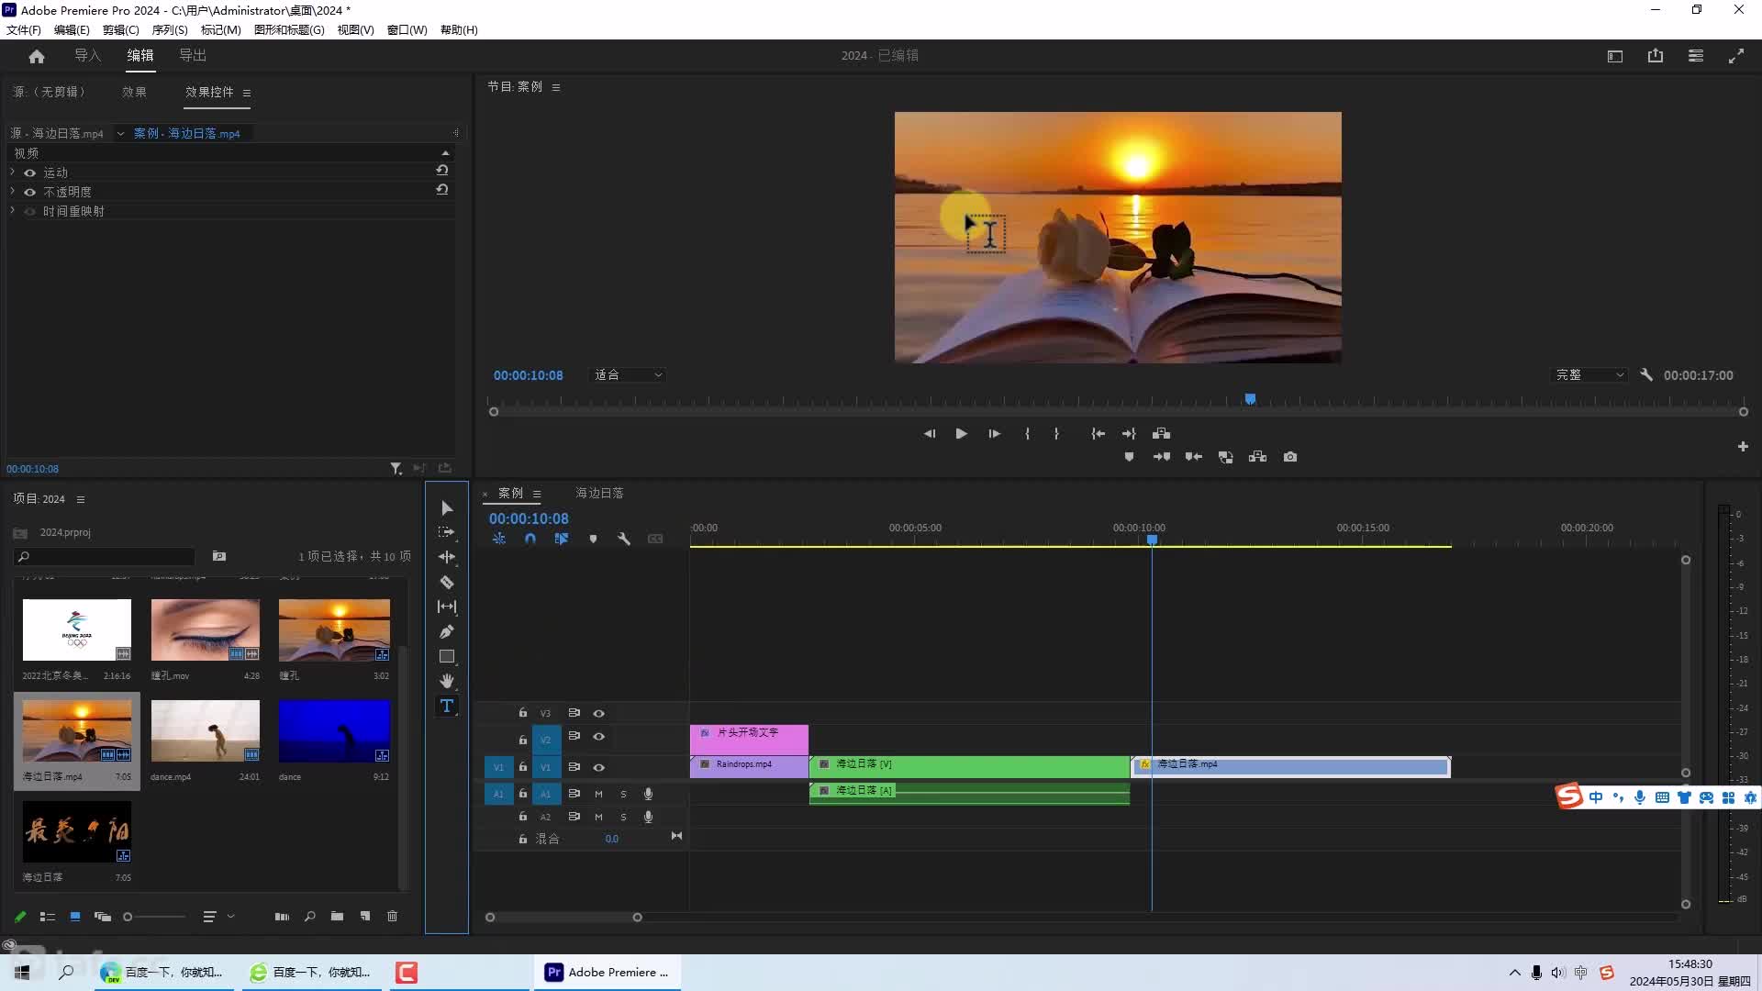Toggle snap in timeline
Viewport: 1762px width, 991px height.
click(x=530, y=540)
